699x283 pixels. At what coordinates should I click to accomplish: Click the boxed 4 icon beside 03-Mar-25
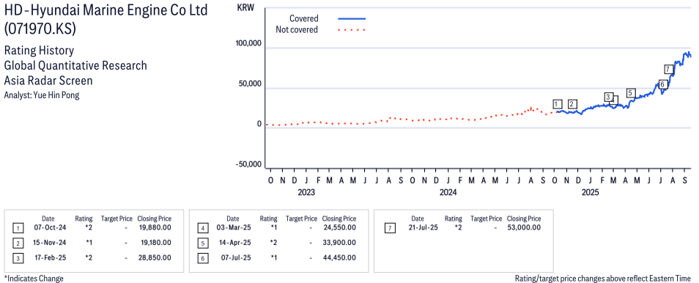(x=202, y=229)
